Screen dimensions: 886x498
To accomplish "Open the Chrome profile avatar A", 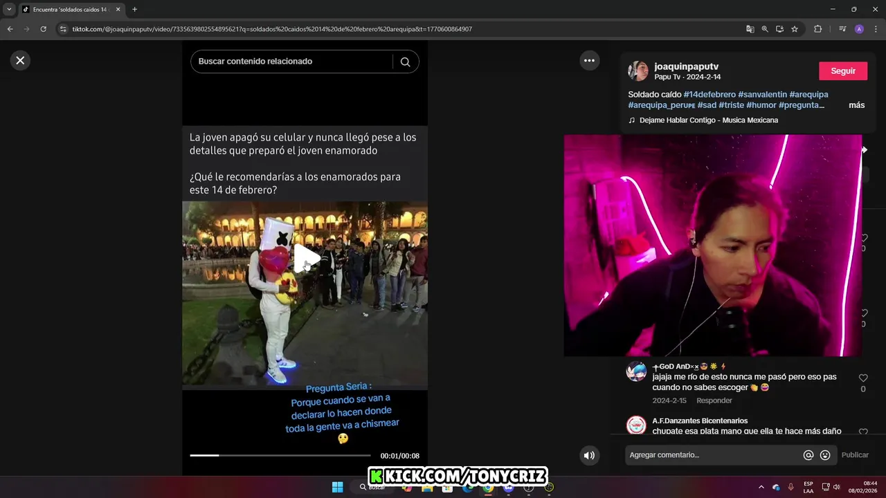I will point(859,29).
